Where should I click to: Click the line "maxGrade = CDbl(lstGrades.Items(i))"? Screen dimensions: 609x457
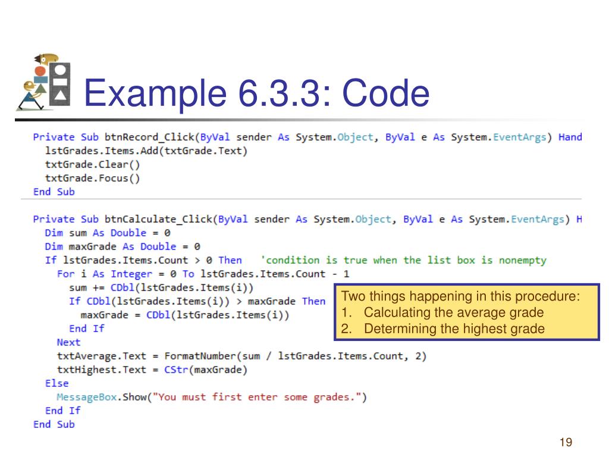coord(185,315)
